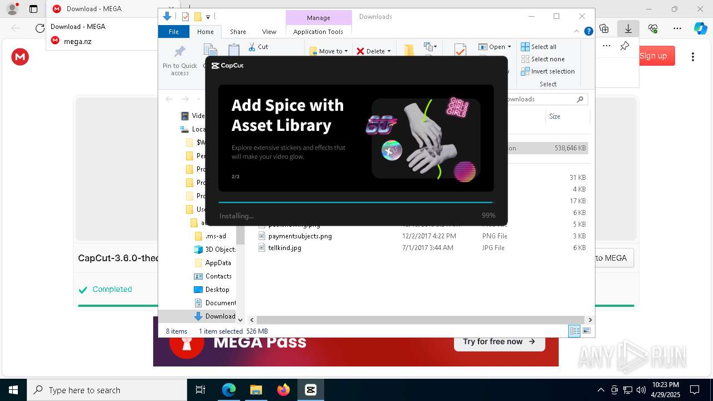Click the Windows Start button
Screen dimensions: 713x401
[x=13, y=390]
